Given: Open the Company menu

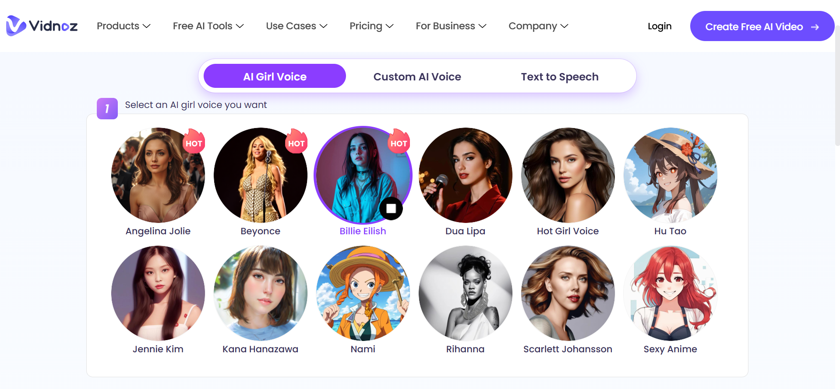Looking at the screenshot, I should coord(538,26).
